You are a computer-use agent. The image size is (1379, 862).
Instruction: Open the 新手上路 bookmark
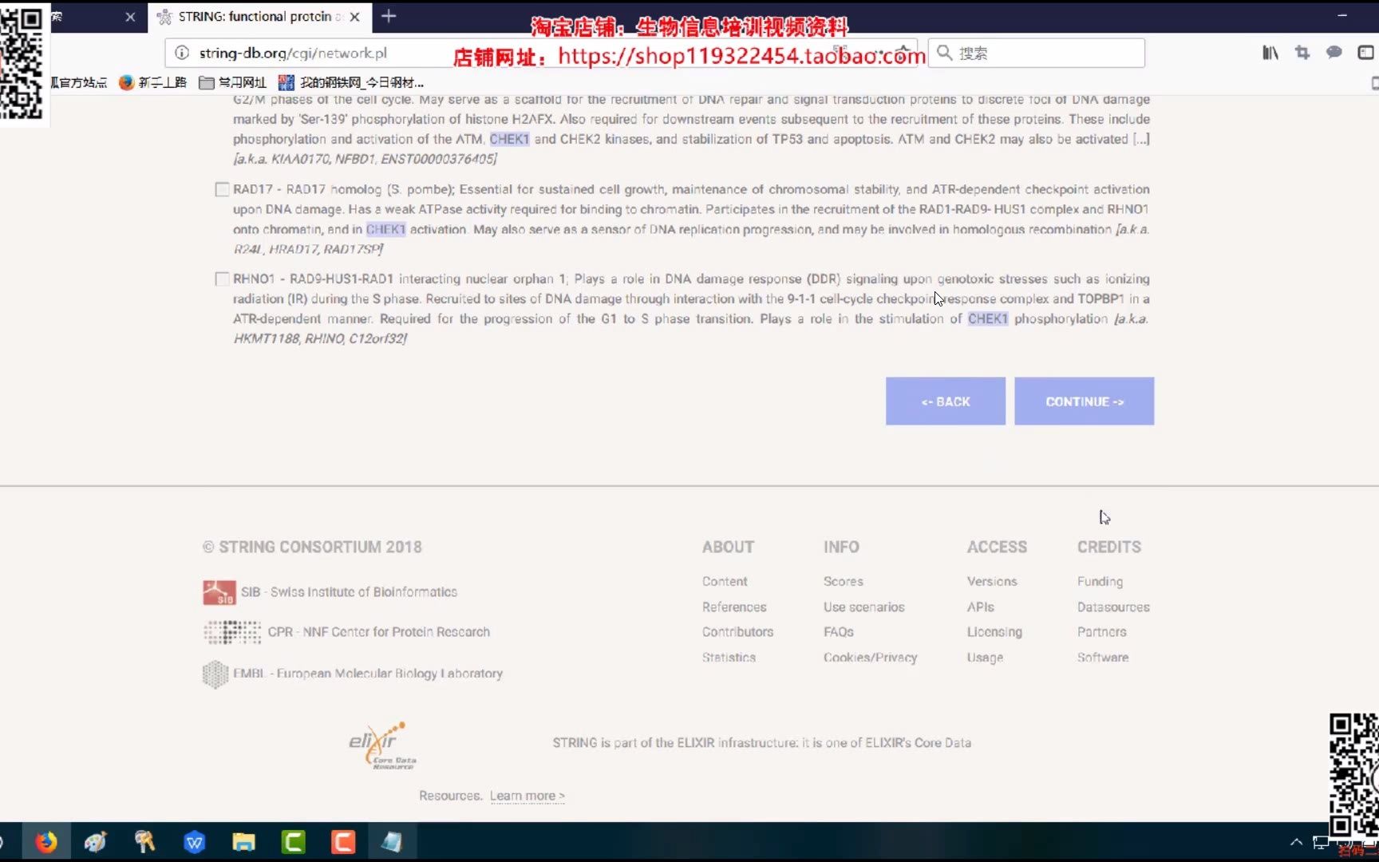pos(152,82)
